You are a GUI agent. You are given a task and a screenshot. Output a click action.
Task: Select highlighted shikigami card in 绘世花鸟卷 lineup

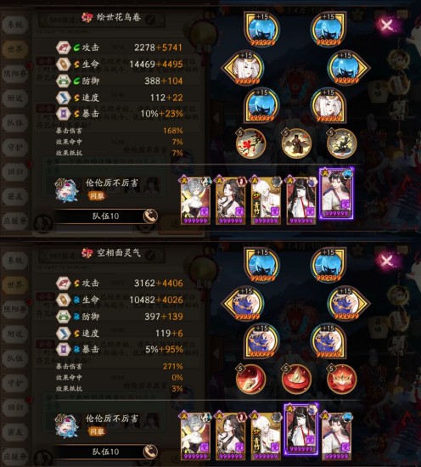pos(336,193)
